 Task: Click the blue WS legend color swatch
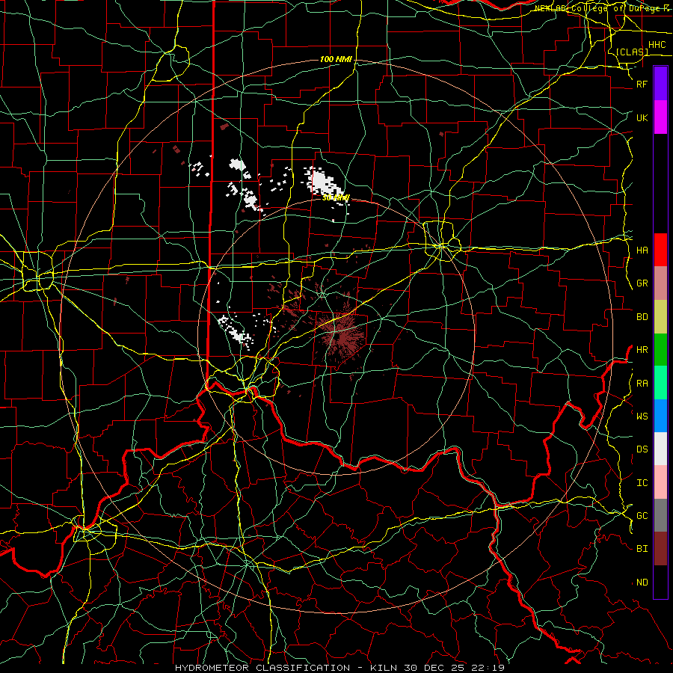[660, 416]
